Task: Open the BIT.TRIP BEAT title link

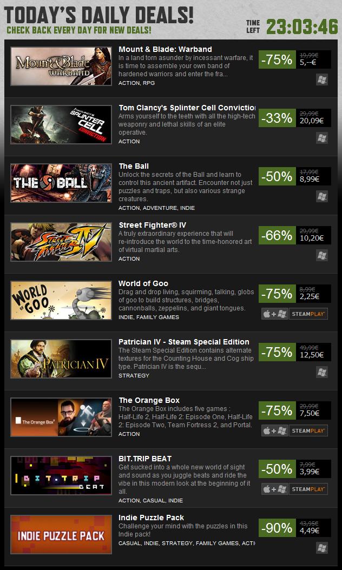Action: pos(145,459)
